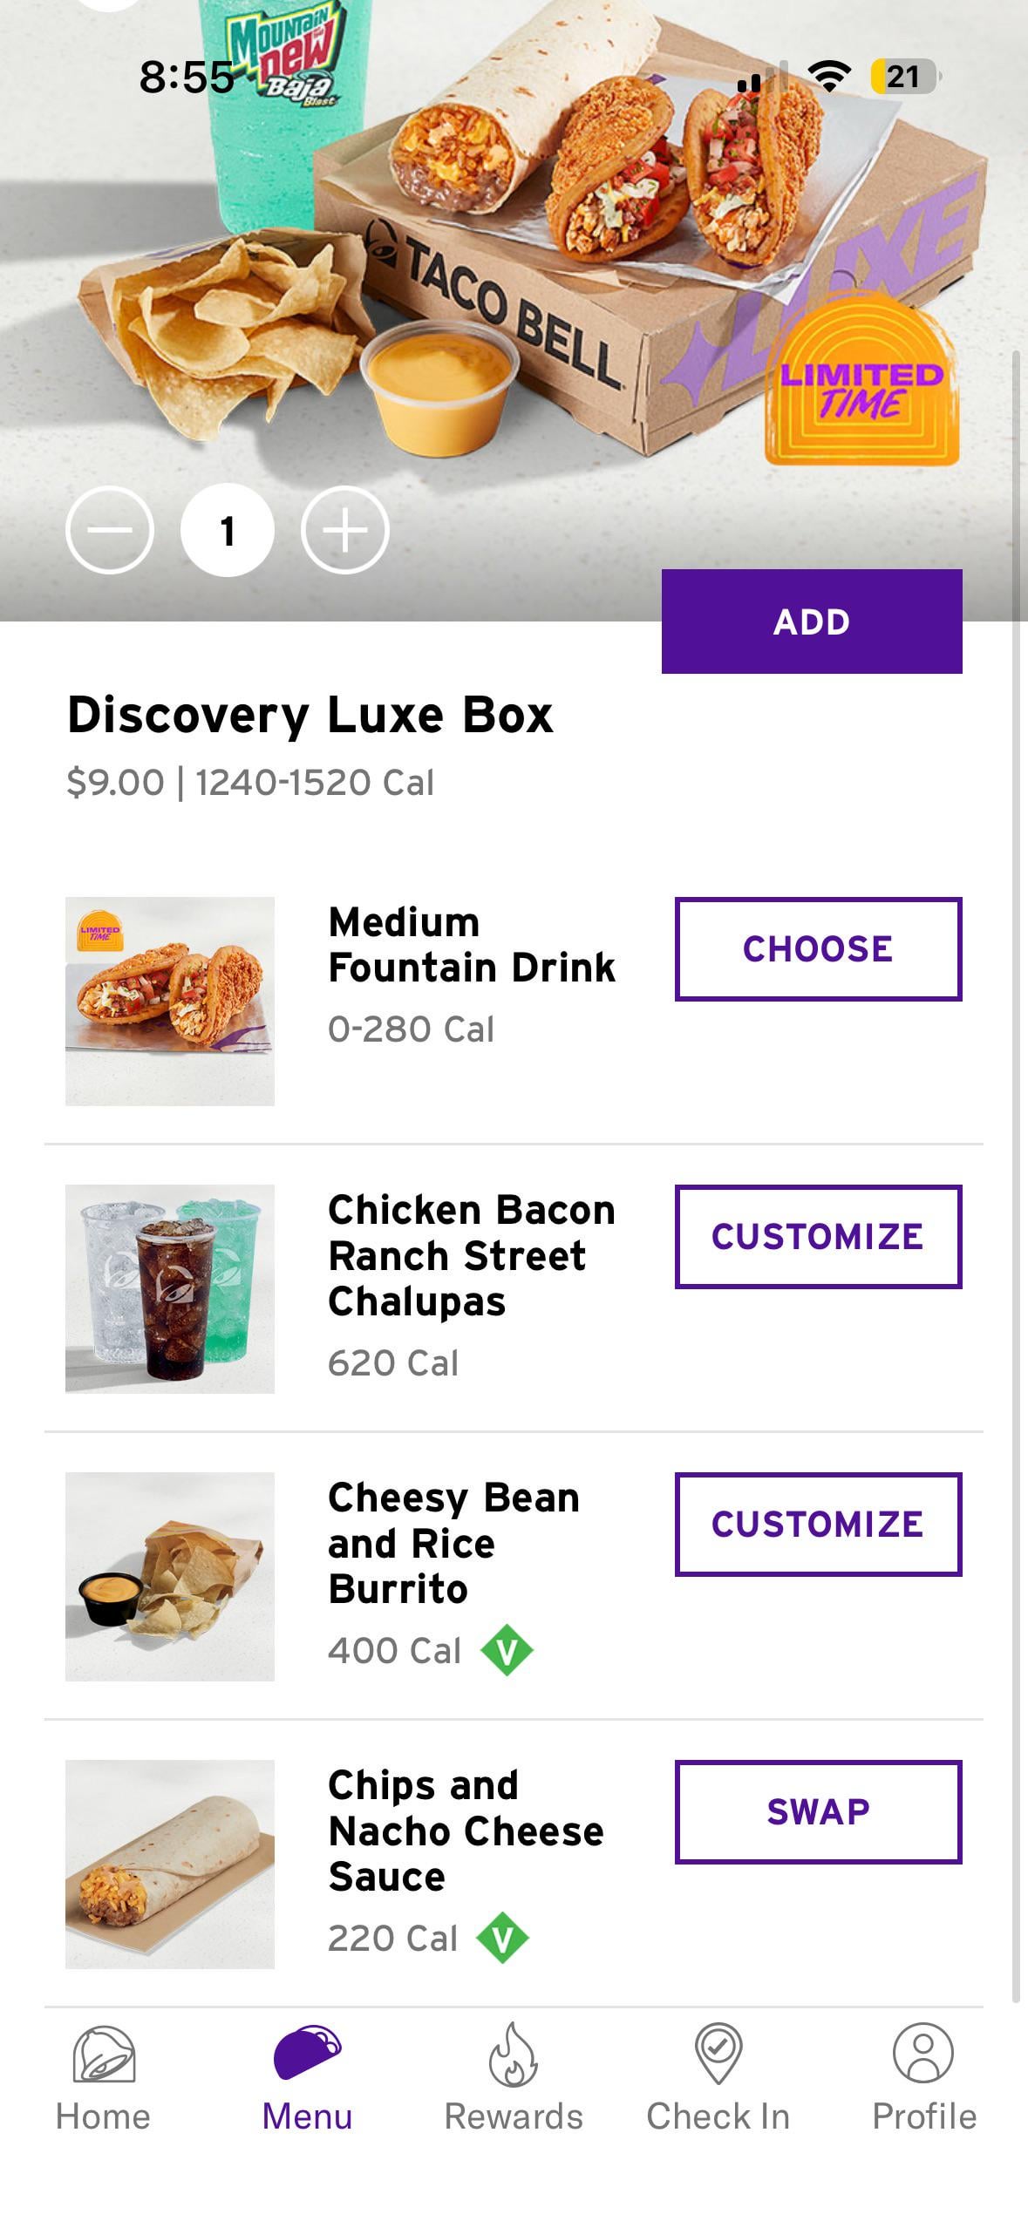The height and width of the screenshot is (2228, 1028).
Task: Go to the Profile person icon
Action: click(923, 2054)
